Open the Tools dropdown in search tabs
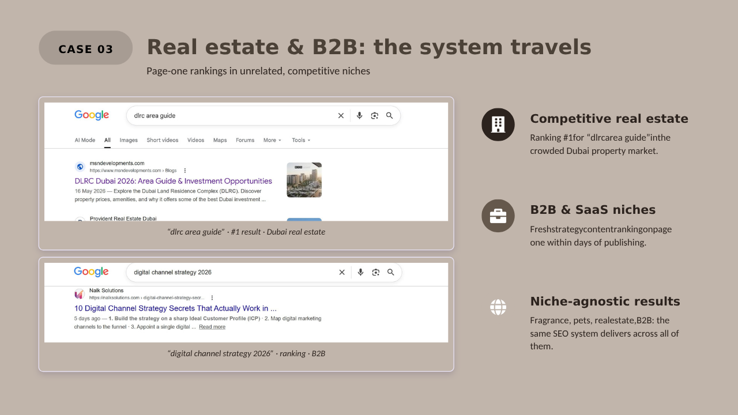Screen dimensions: 738x415 pos(301,140)
